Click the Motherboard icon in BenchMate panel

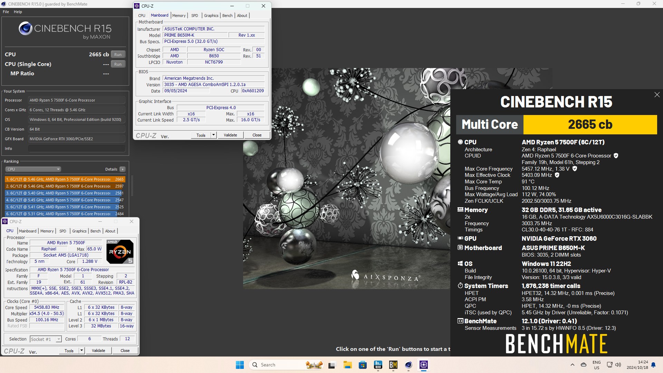[460, 248]
